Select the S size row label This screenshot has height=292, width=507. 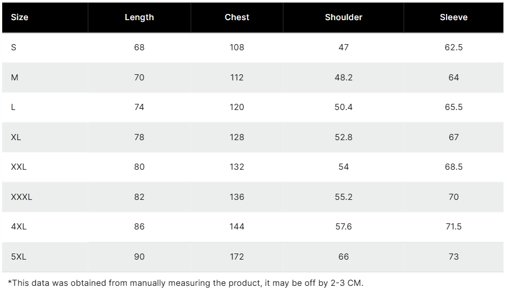(14, 47)
